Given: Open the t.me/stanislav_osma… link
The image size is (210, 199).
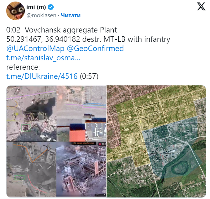Looking at the screenshot, I should pyautogui.click(x=43, y=58).
